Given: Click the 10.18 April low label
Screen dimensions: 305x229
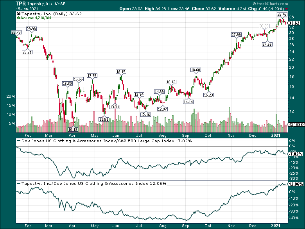Looking at the screenshot, I should [73, 129].
